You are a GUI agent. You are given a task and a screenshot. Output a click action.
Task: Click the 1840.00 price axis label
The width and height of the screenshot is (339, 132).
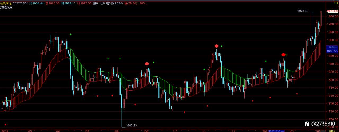333,64
